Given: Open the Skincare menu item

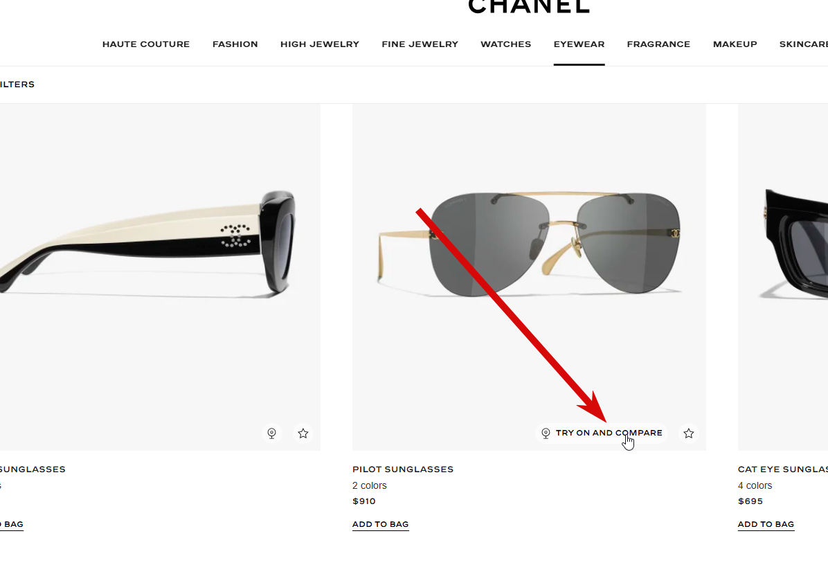Looking at the screenshot, I should pos(803,44).
